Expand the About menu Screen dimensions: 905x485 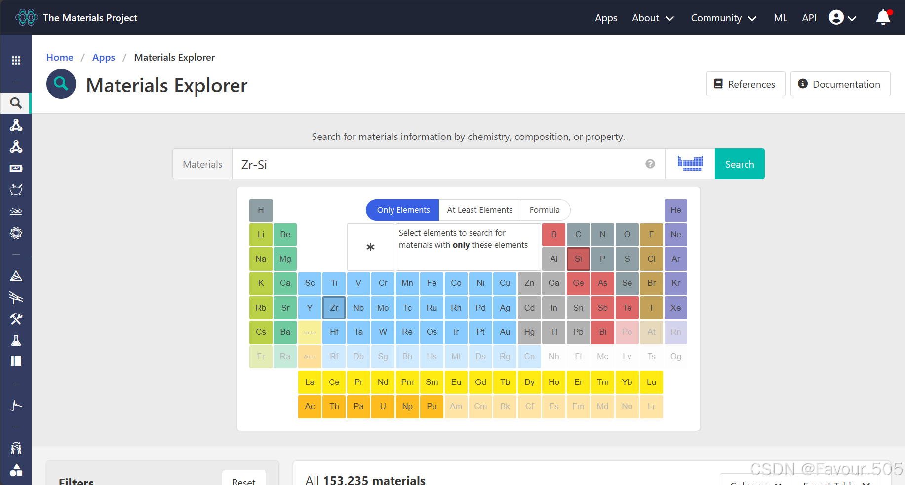(x=653, y=18)
